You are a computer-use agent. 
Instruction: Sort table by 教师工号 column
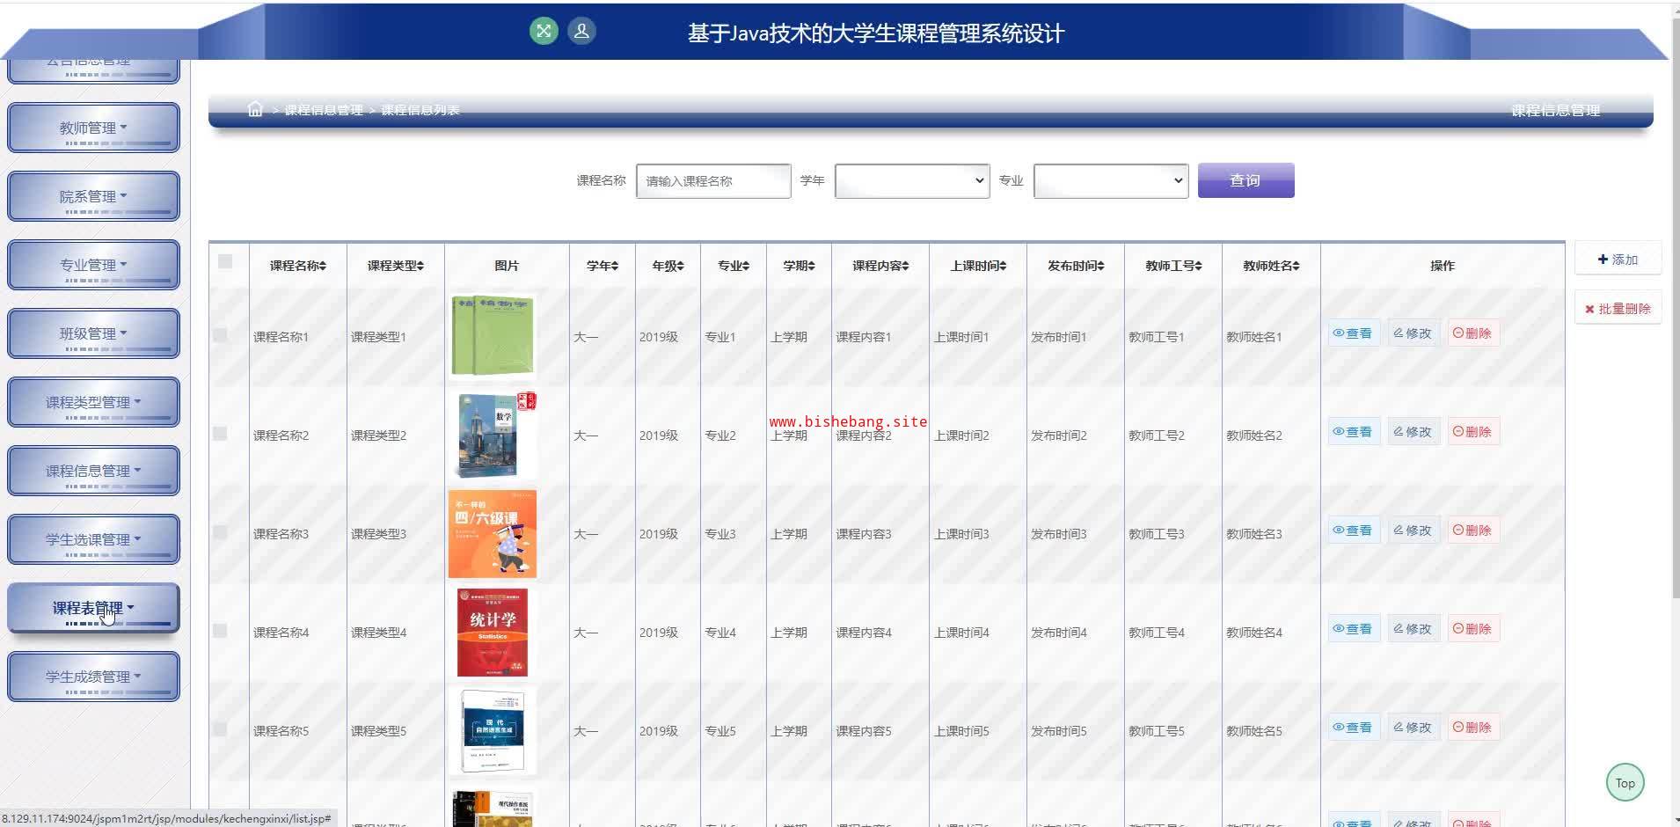click(x=1173, y=266)
